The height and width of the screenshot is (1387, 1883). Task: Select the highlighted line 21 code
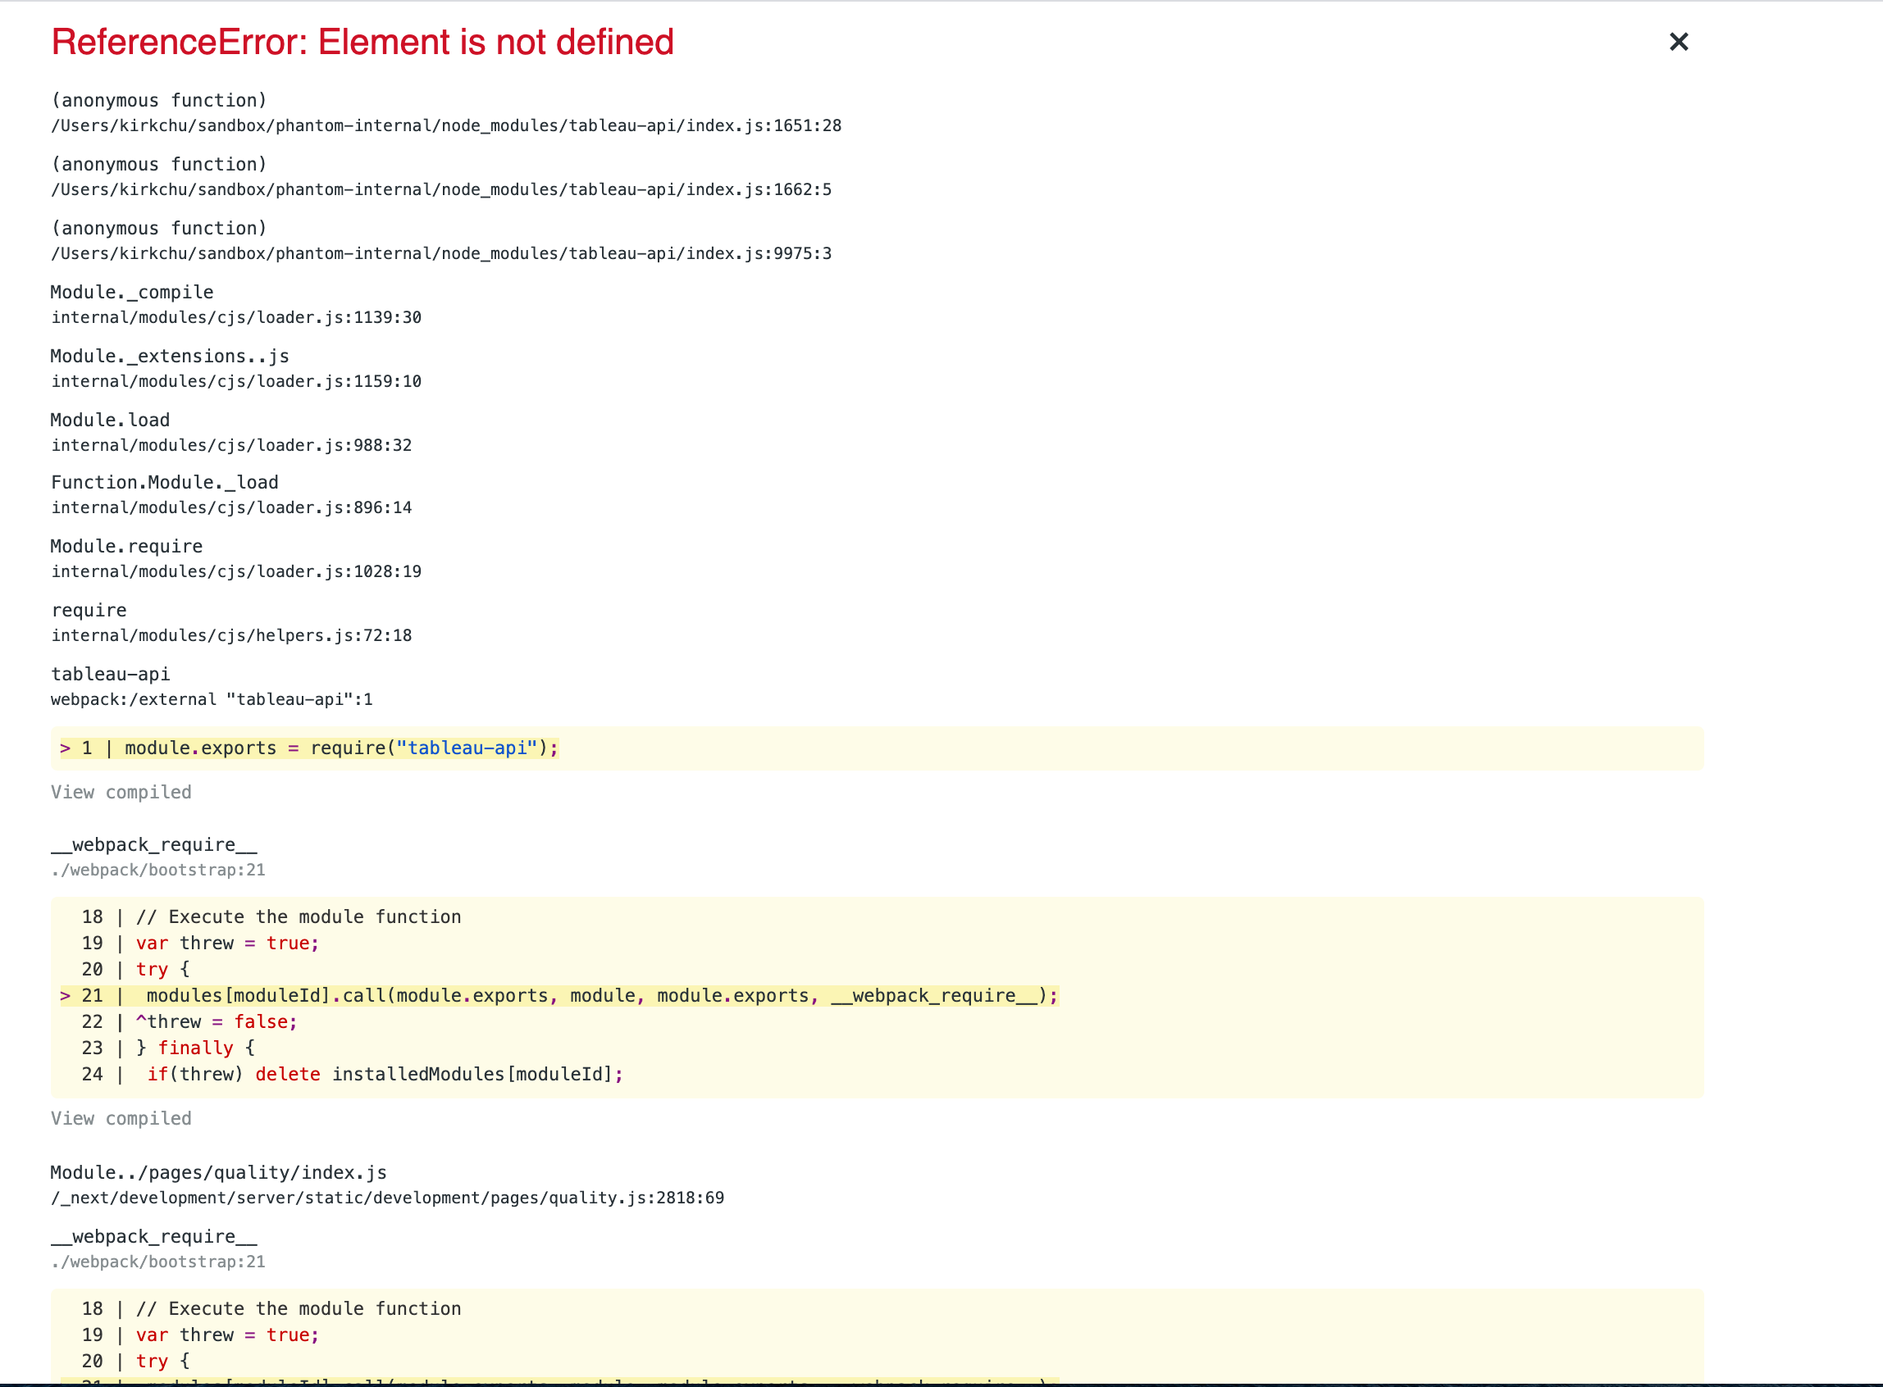pos(588,995)
